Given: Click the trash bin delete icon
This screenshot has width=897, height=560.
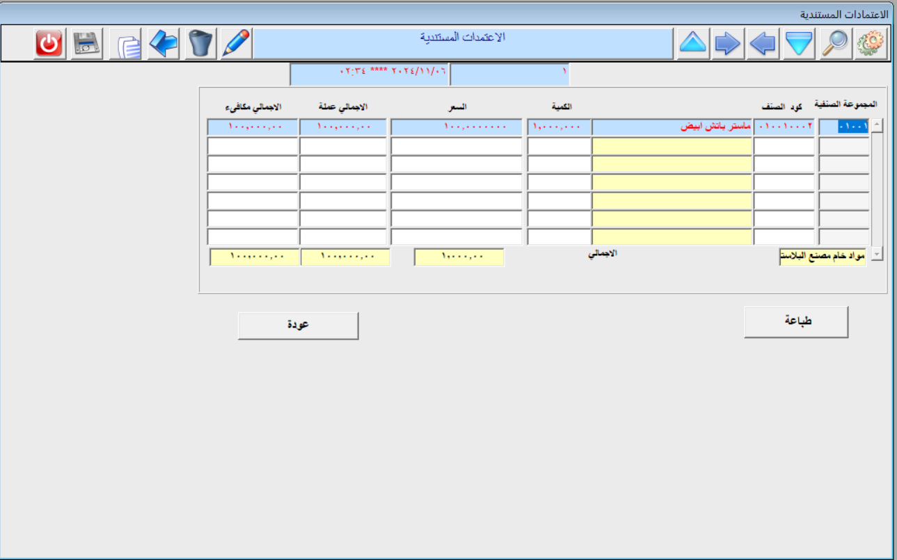Looking at the screenshot, I should [x=201, y=44].
